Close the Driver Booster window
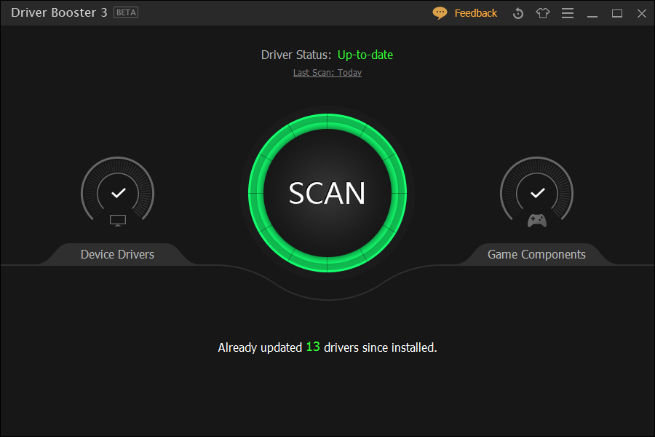The height and width of the screenshot is (437, 655). click(642, 13)
